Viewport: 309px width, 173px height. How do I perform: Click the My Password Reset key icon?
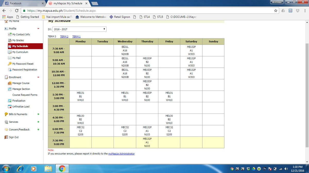coord(10,64)
